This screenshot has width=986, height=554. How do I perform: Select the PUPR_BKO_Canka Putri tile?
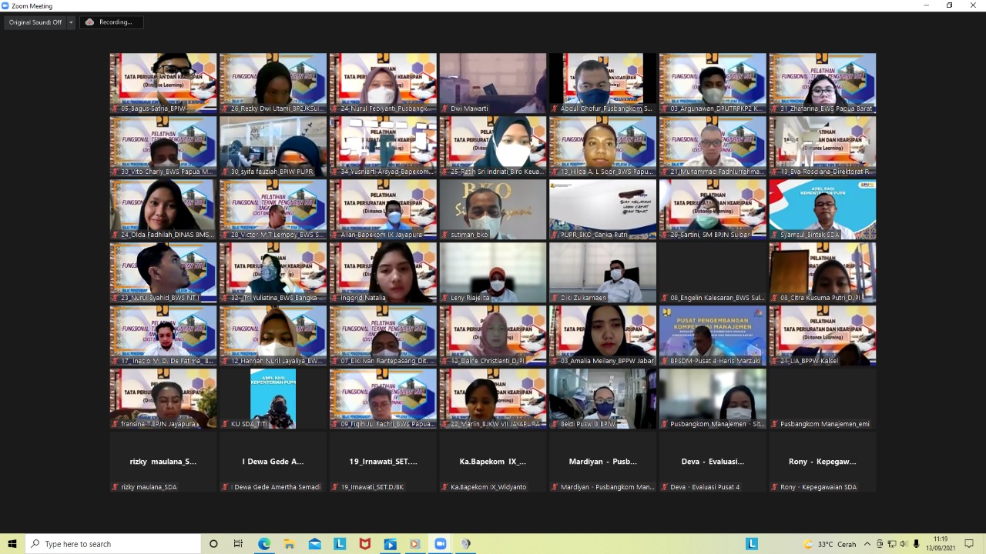point(602,209)
